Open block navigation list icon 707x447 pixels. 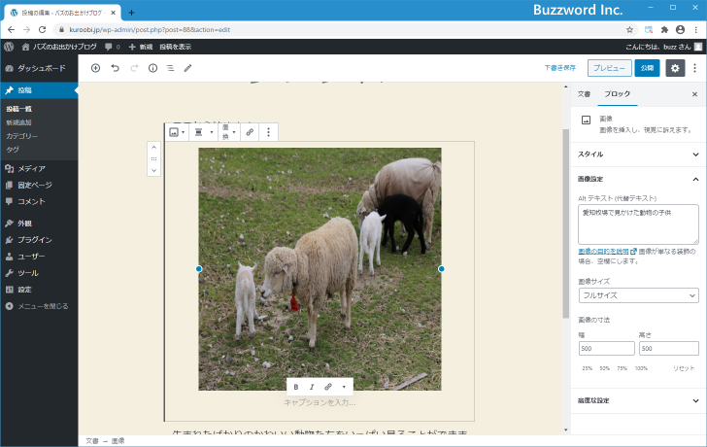click(x=171, y=68)
